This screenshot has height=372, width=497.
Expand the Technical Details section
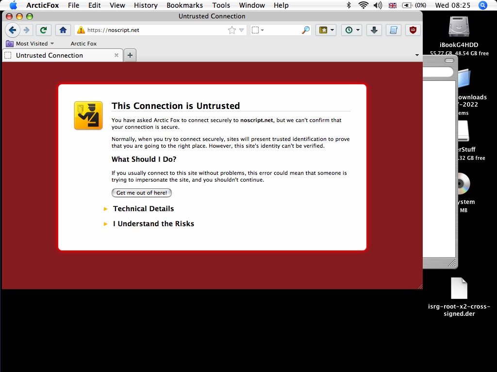click(143, 209)
